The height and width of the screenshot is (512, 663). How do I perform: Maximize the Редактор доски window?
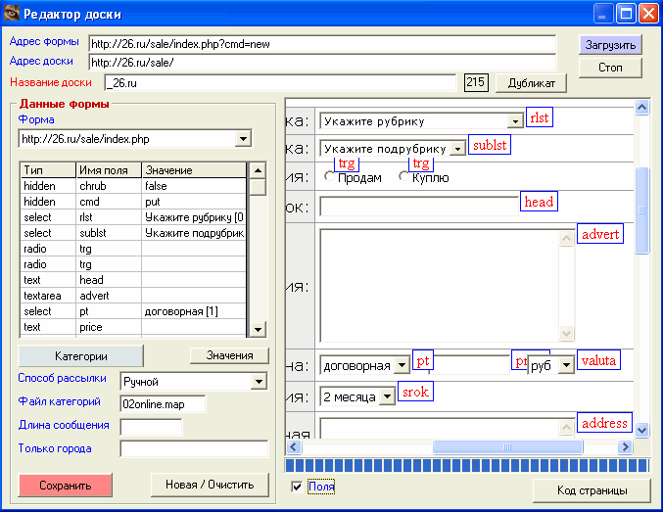click(626, 14)
